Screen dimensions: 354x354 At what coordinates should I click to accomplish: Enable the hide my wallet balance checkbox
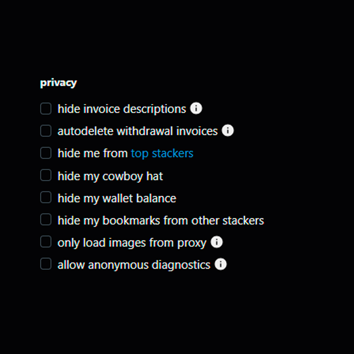46,198
